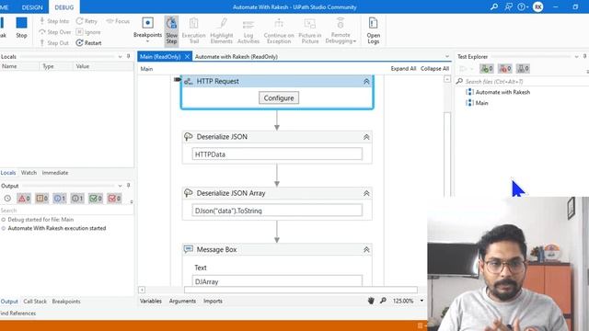Click the Message Box activity icon
The width and height of the screenshot is (589, 331).
coord(188,249)
